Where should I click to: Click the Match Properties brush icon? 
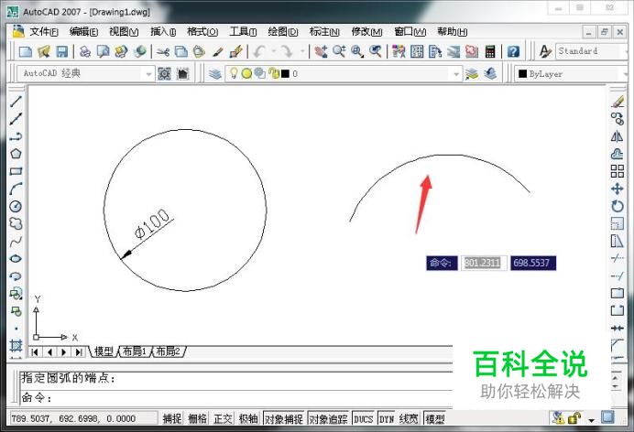(x=218, y=51)
